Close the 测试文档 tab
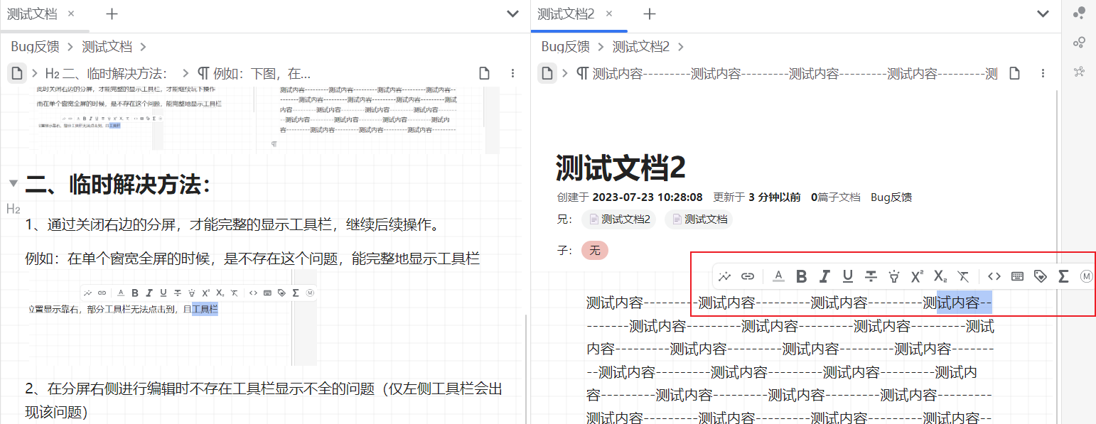The image size is (1096, 424). coord(70,13)
